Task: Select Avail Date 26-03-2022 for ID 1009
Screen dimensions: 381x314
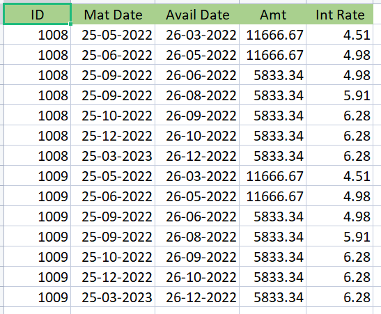Action: point(197,176)
